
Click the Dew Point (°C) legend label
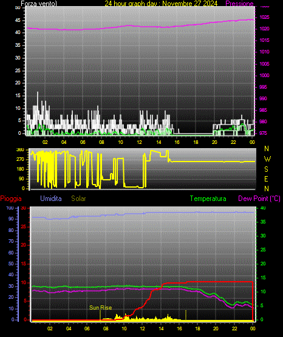point(259,199)
